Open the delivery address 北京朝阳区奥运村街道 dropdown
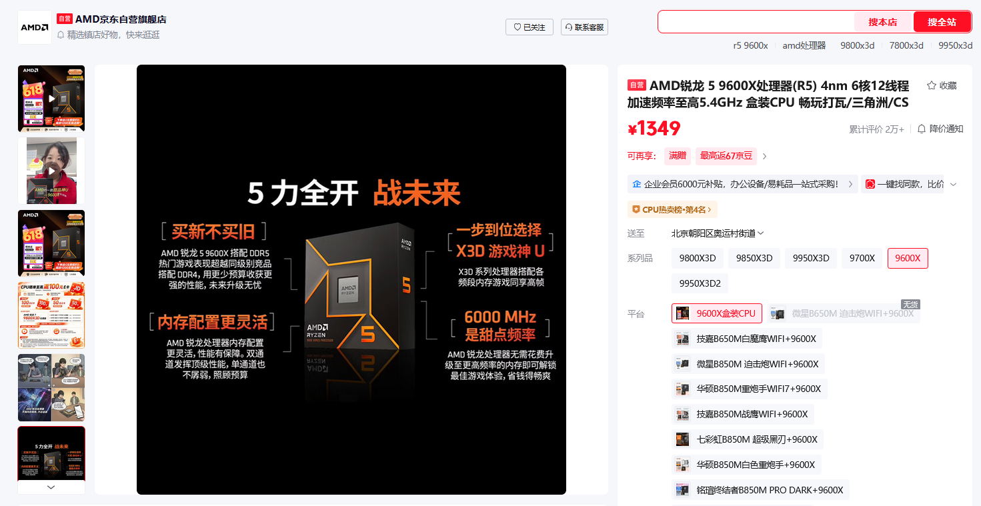Viewport: 981px width, 506px height. 718,233
